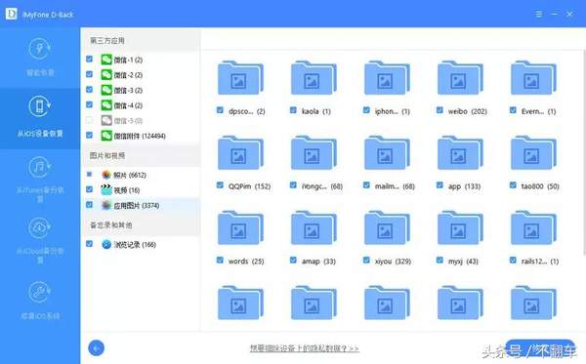Open the QQPim (152) folder icon

[240, 153]
